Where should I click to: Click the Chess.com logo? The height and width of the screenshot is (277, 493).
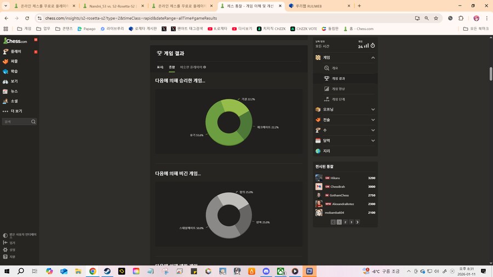[15, 41]
